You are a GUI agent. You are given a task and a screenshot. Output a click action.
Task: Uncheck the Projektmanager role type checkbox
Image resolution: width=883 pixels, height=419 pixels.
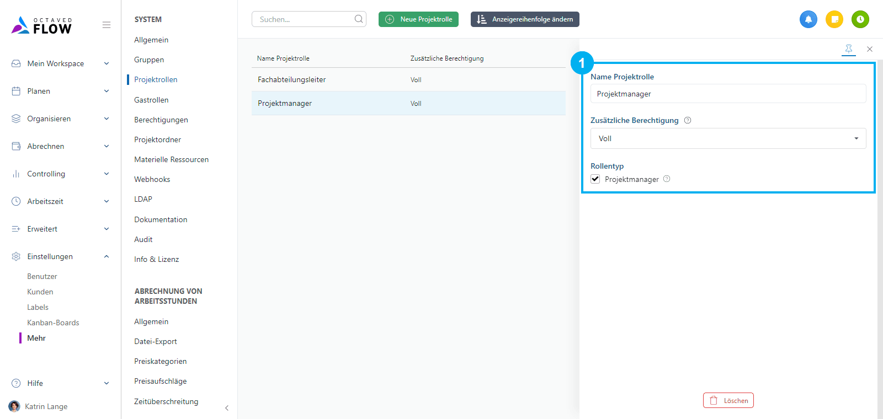pyautogui.click(x=595, y=179)
